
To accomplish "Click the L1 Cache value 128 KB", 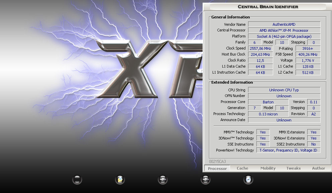I will (308, 67).
